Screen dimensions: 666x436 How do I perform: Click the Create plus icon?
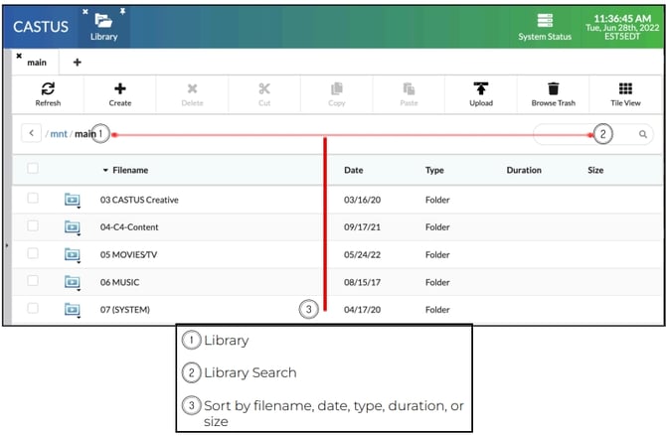120,89
